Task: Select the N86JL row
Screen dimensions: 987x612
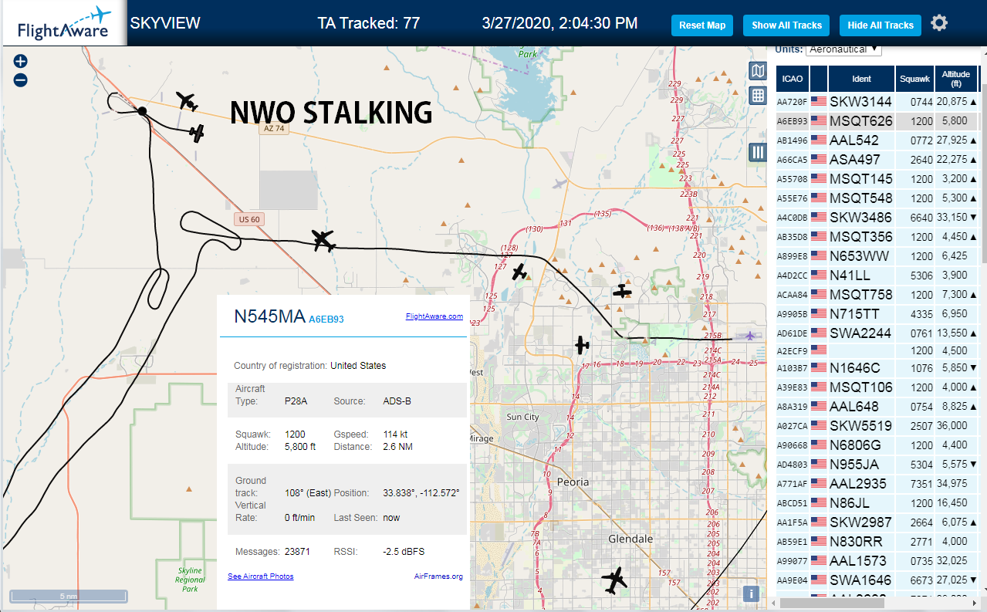Action: pos(877,503)
